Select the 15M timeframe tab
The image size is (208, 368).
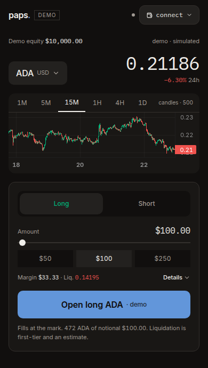(72, 102)
